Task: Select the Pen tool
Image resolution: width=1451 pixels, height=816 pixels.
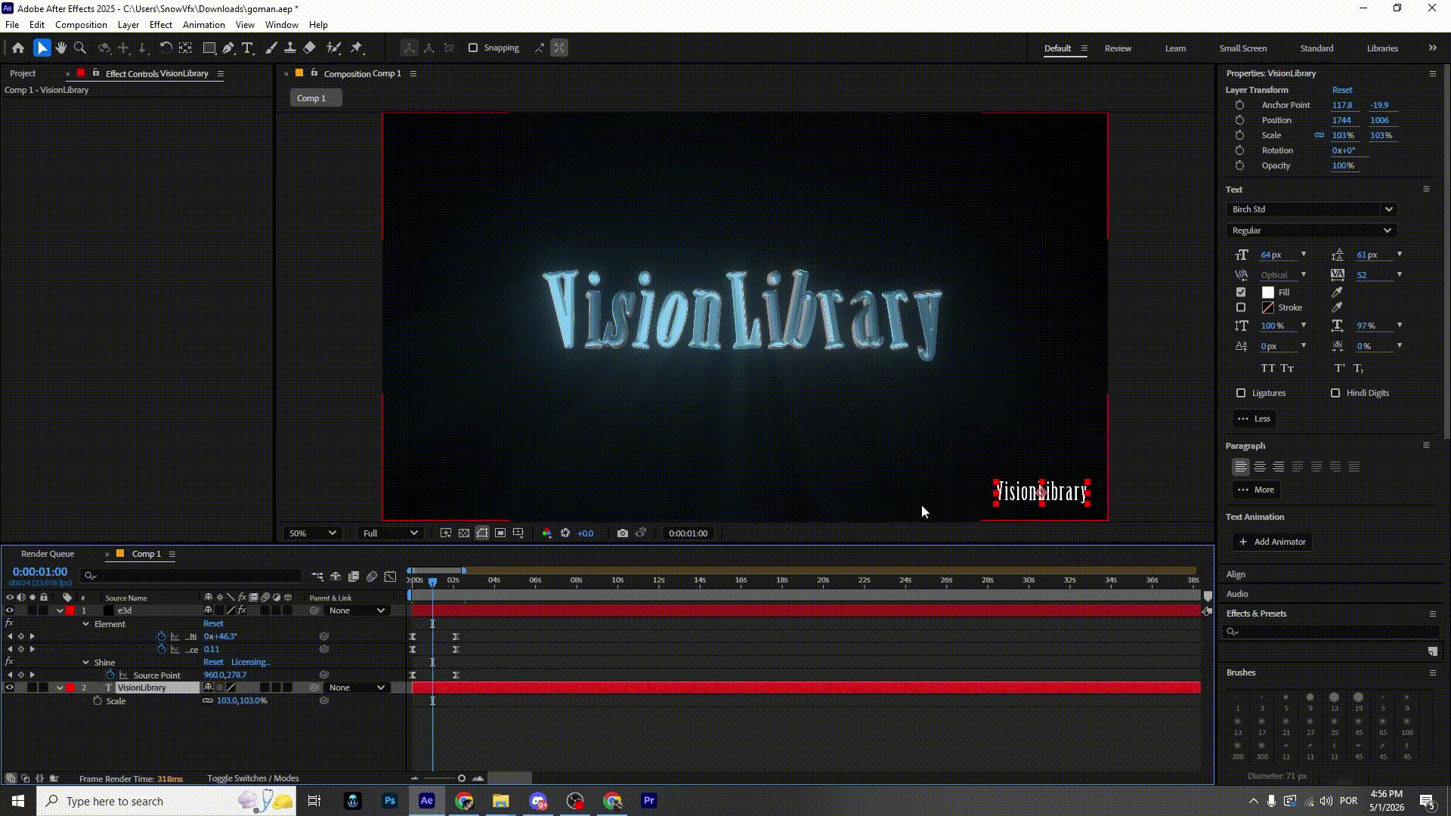Action: click(227, 48)
